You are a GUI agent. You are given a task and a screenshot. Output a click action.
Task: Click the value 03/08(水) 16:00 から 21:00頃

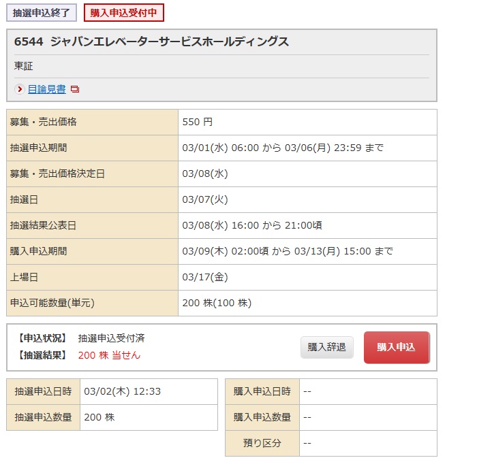pos(252,225)
